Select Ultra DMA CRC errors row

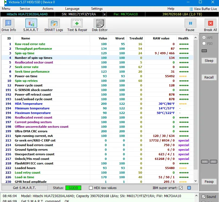point(97,131)
